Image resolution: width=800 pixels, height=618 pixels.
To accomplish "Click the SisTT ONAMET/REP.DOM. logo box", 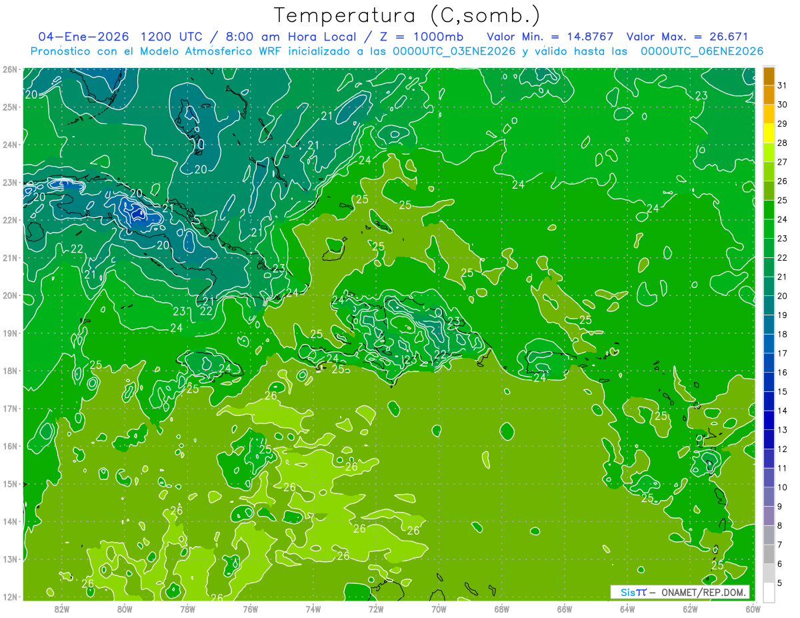I will [679, 592].
